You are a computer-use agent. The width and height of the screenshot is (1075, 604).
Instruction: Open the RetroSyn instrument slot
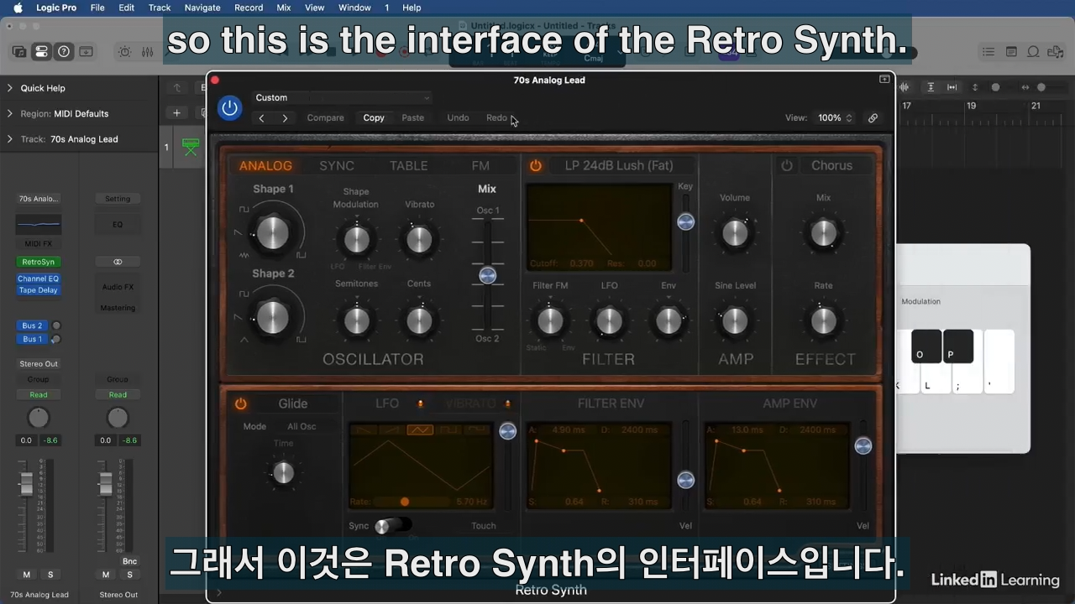(x=38, y=262)
